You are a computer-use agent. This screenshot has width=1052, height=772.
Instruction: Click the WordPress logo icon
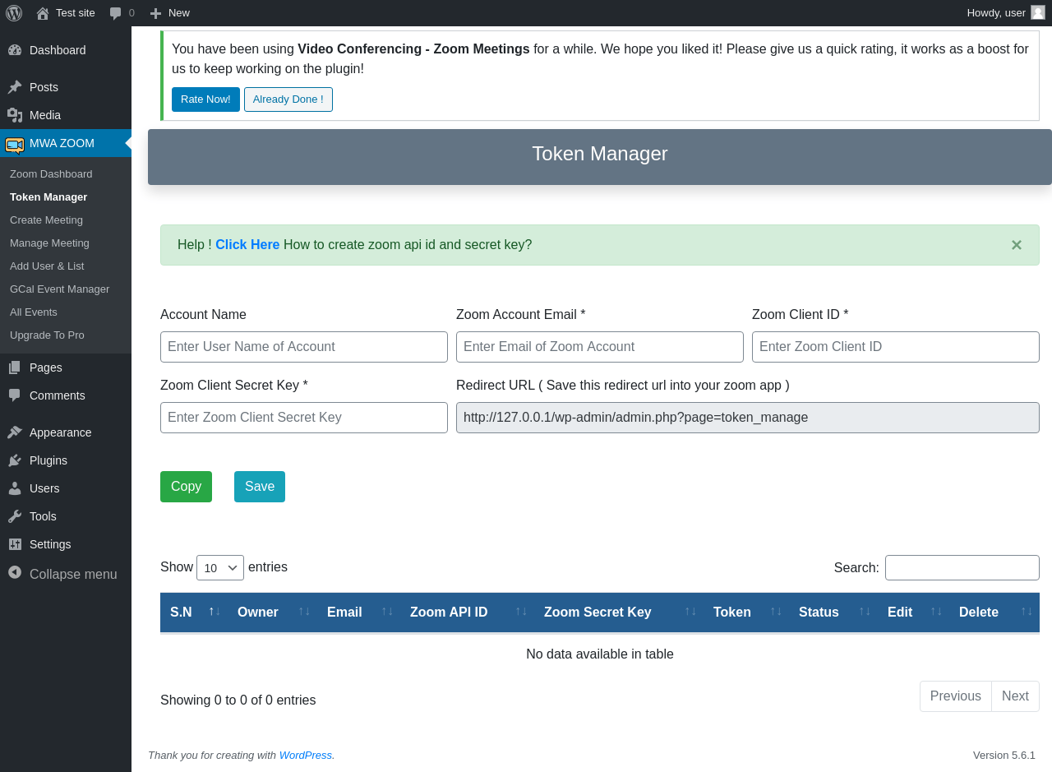(x=14, y=12)
